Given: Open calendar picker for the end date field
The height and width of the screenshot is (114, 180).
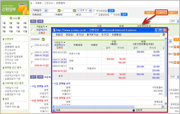Looking at the screenshot, I should (74, 11).
